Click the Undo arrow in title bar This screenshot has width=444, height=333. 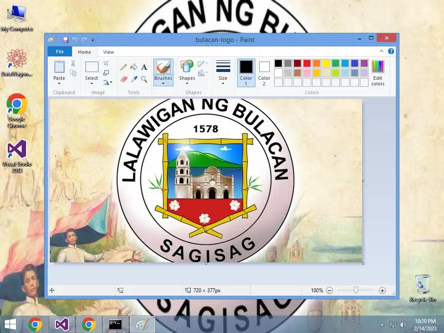(75, 40)
